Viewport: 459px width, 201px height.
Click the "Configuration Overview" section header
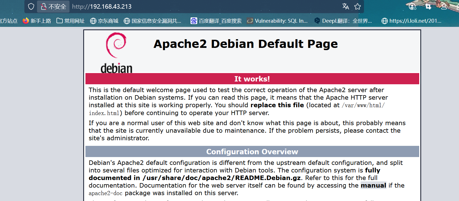(x=252, y=151)
